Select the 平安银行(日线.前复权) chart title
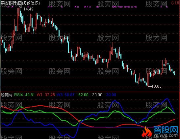Image resolution: width=180 pixels, height=139 pixels. [20, 3]
